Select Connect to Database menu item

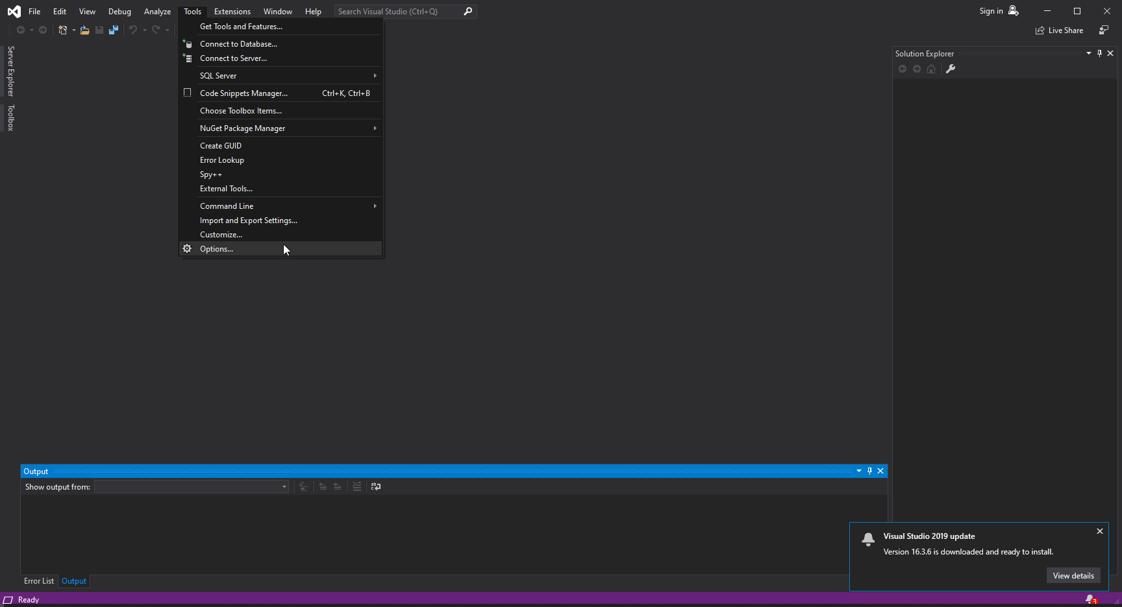point(280,44)
